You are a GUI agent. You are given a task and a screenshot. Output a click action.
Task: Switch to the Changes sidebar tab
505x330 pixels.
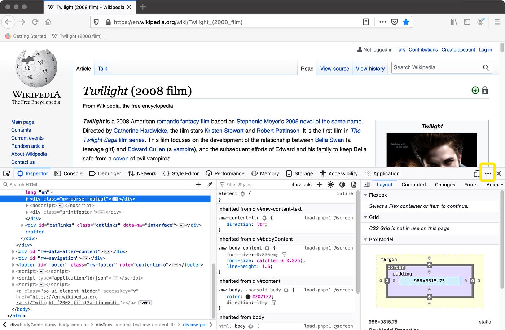click(445, 185)
